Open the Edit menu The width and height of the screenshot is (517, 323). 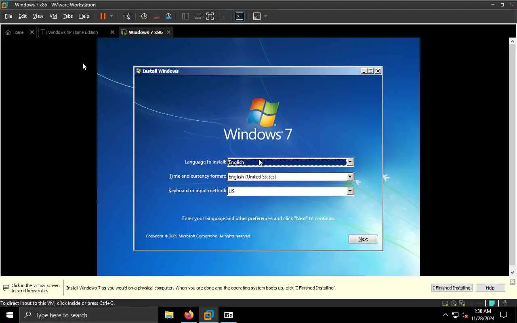pyautogui.click(x=23, y=16)
